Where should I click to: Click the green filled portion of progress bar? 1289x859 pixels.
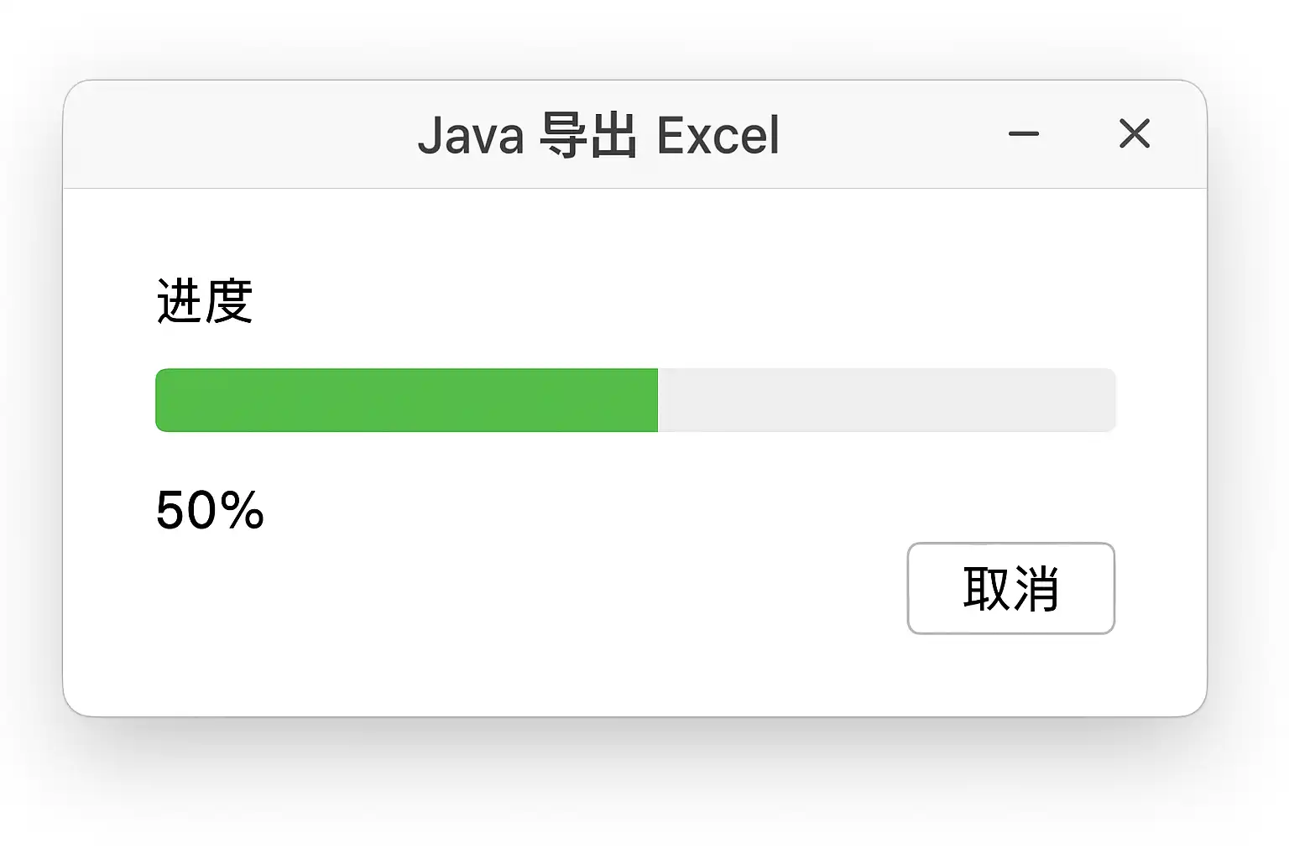(x=406, y=400)
